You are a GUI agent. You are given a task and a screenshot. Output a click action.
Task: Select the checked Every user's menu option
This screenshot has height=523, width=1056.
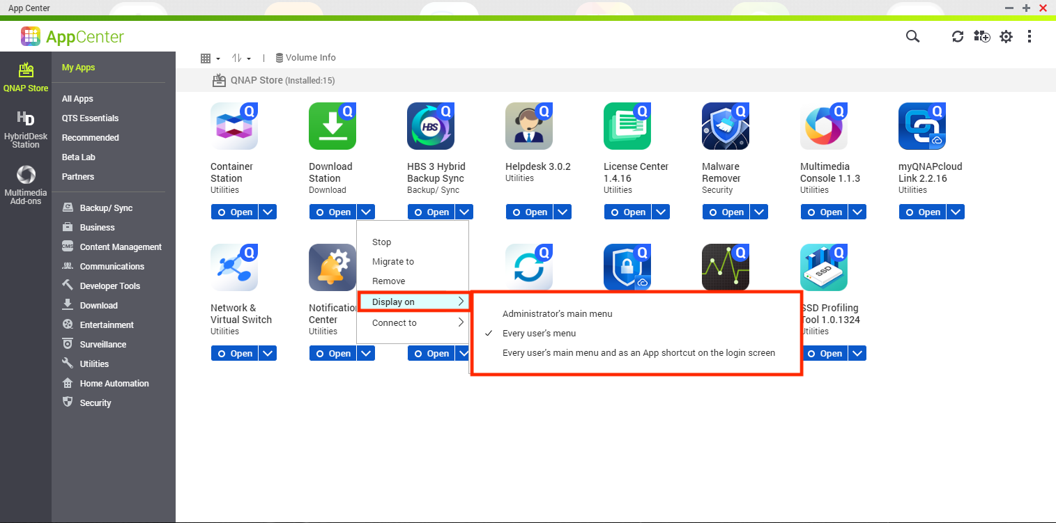539,334
